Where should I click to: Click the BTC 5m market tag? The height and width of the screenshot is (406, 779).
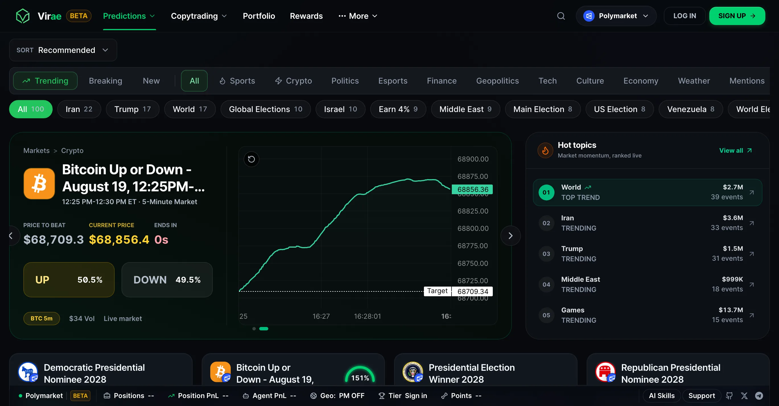[42, 318]
